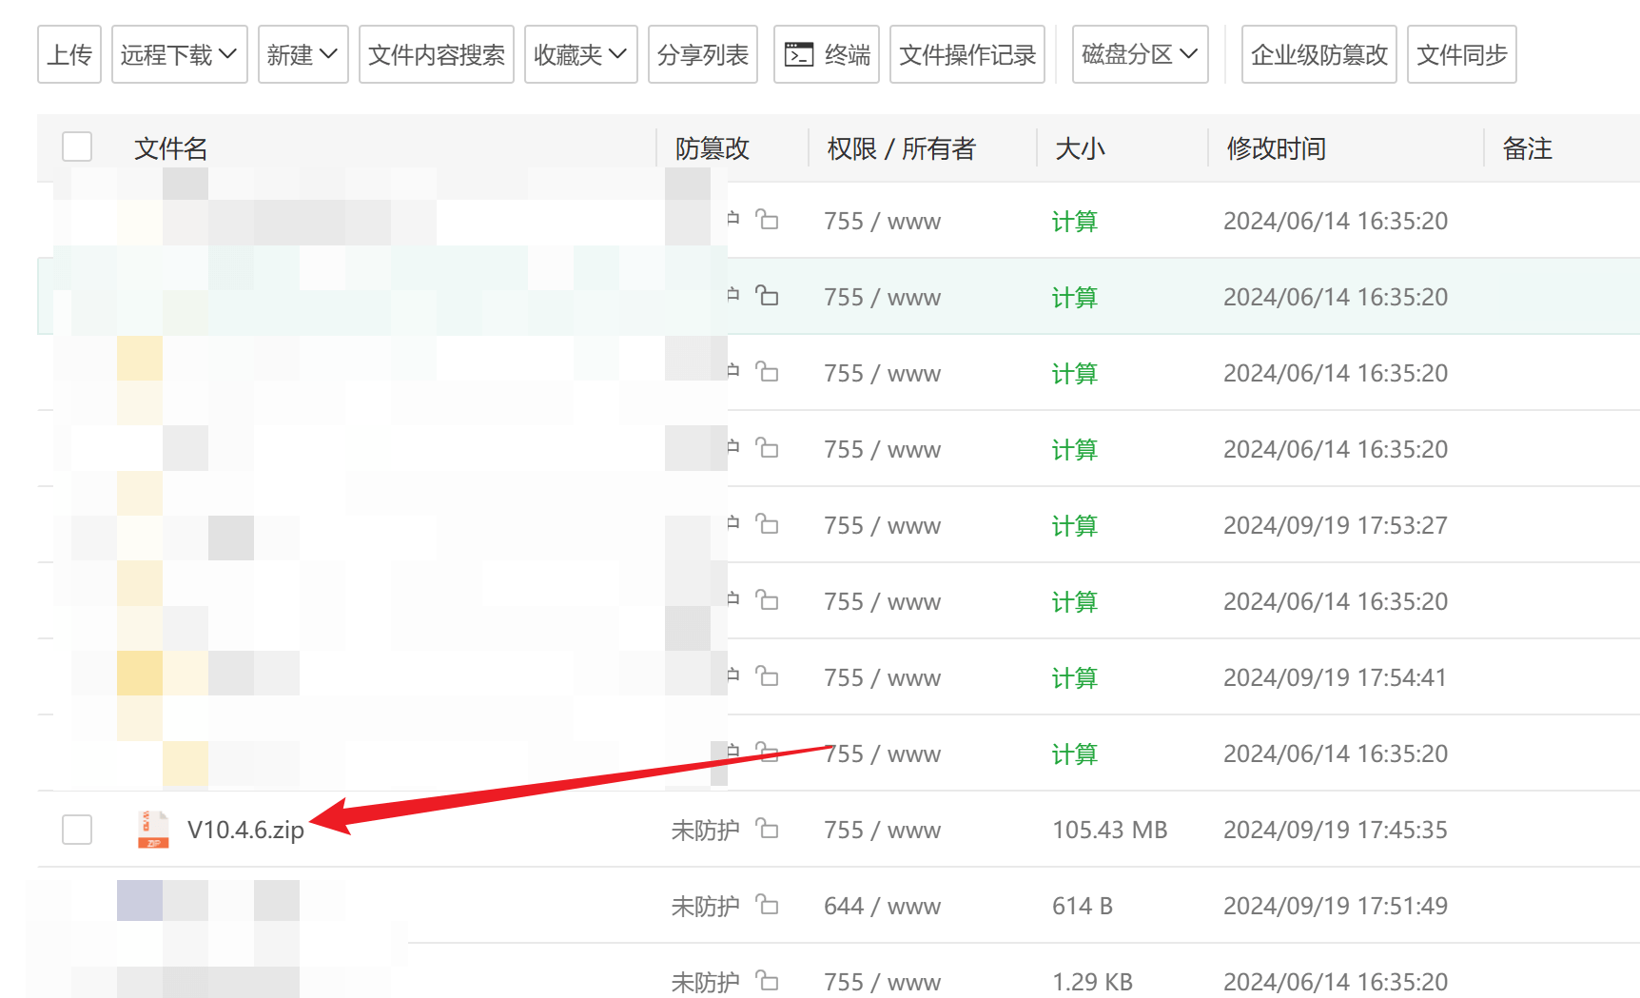Toggle the select-all checkbox in header
Viewport: 1640px width, 998px height.
(77, 147)
